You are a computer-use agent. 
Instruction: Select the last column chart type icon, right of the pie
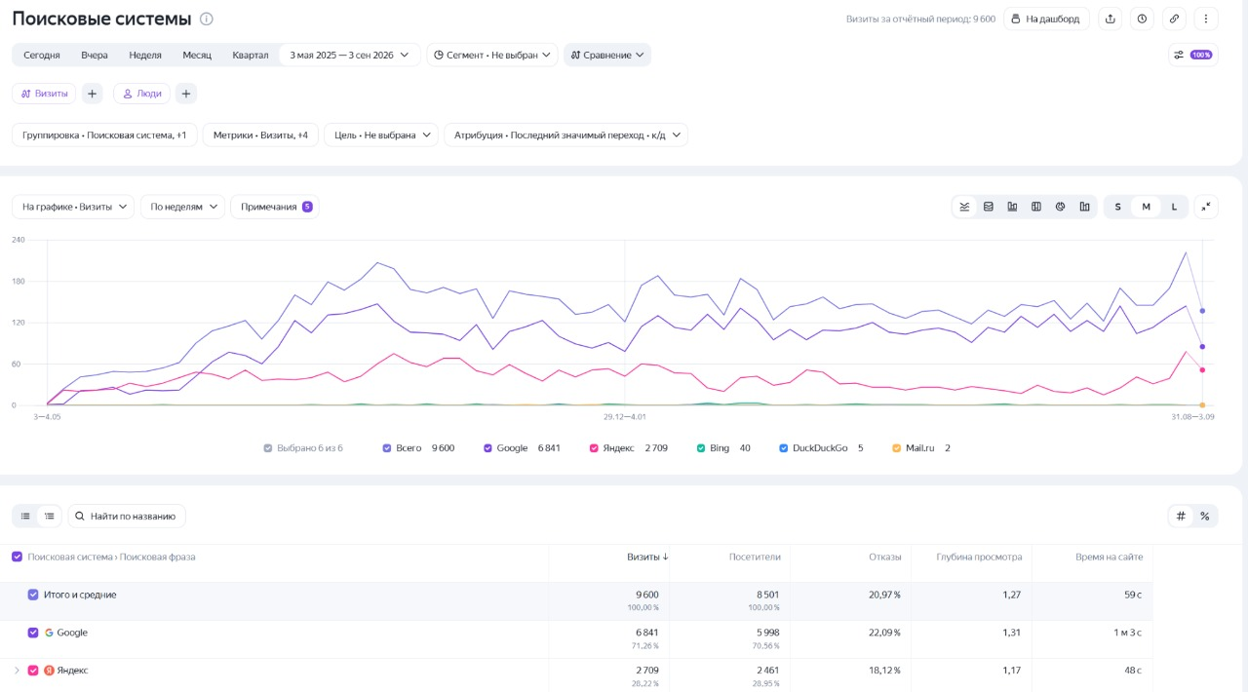click(x=1084, y=207)
